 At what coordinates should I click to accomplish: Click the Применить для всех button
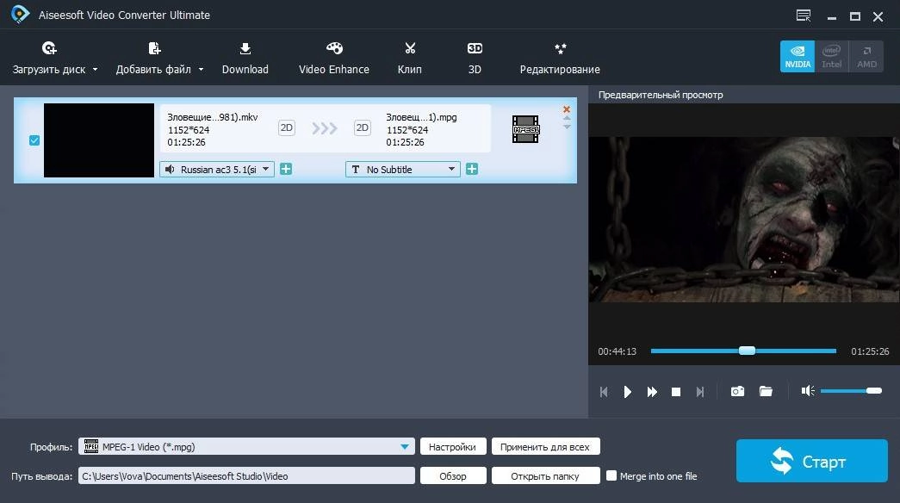(545, 447)
